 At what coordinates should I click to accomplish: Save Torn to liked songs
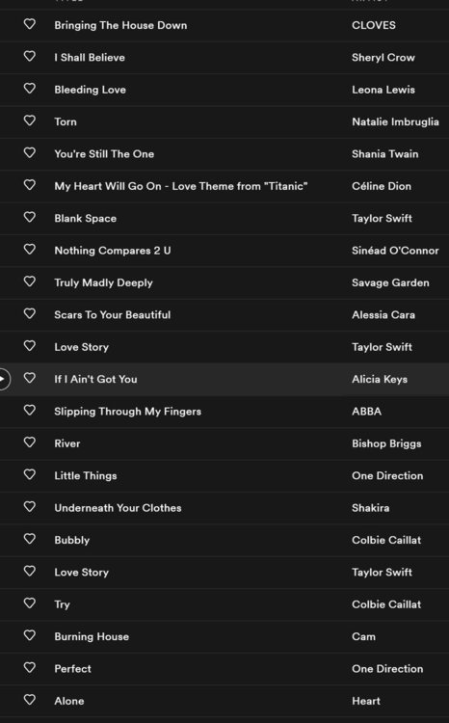tap(30, 120)
